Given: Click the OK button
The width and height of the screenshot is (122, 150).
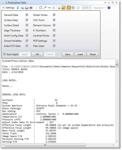Looking at the screenshot, I should (x=37, y=54).
